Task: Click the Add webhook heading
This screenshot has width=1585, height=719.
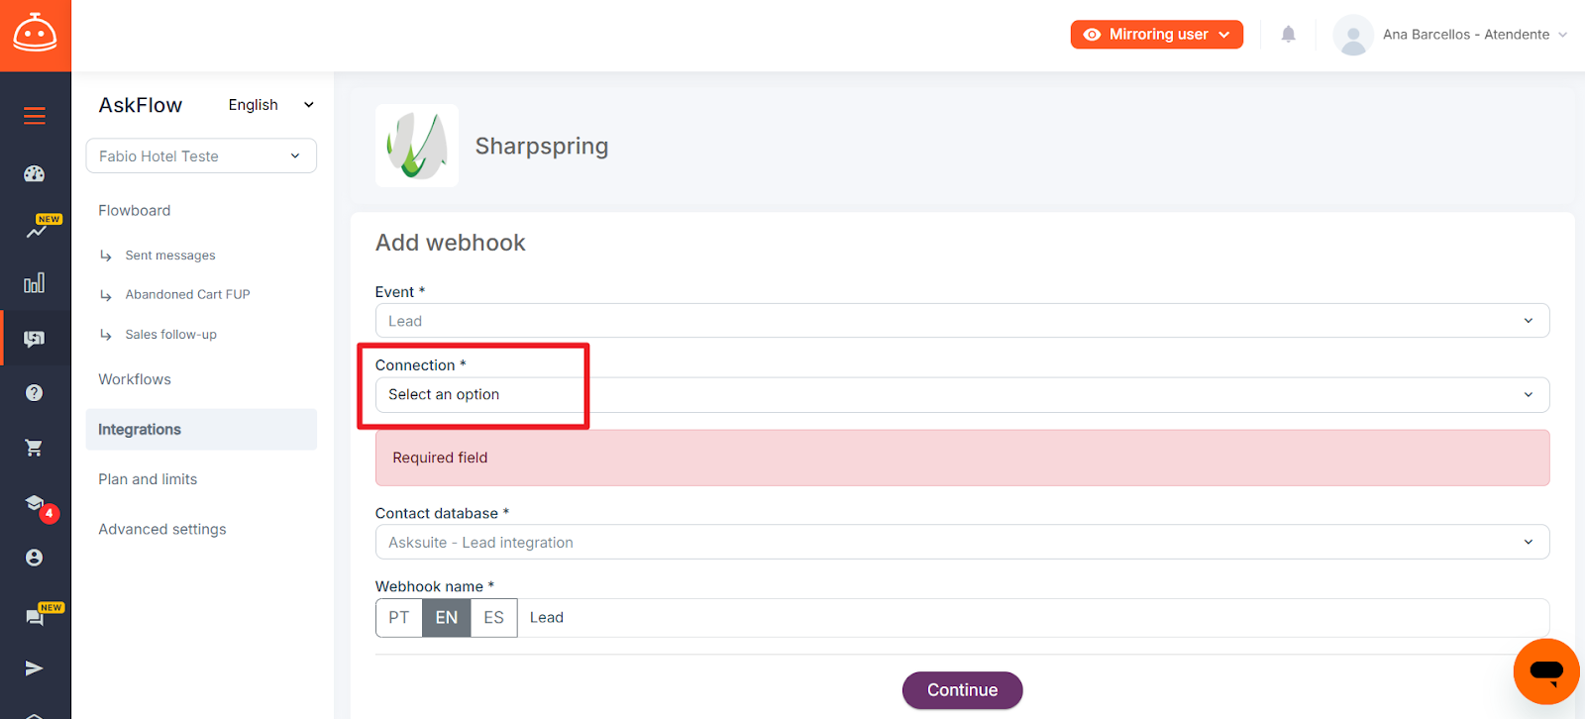Action: pos(451,243)
